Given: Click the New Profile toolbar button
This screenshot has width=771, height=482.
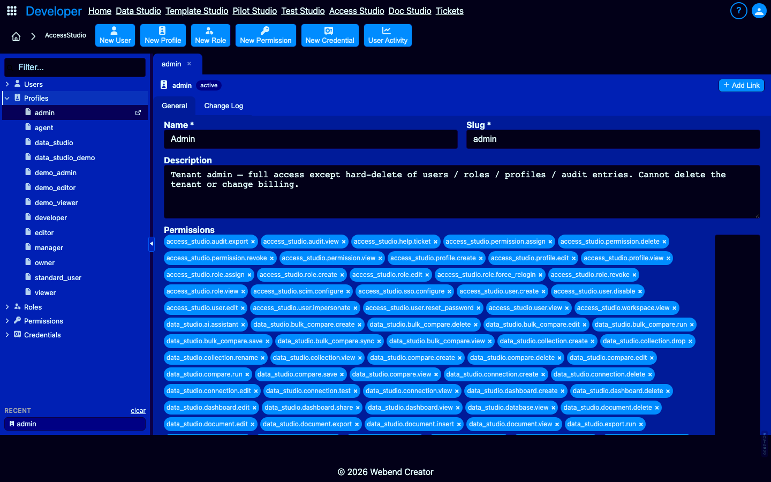Looking at the screenshot, I should pos(163,35).
